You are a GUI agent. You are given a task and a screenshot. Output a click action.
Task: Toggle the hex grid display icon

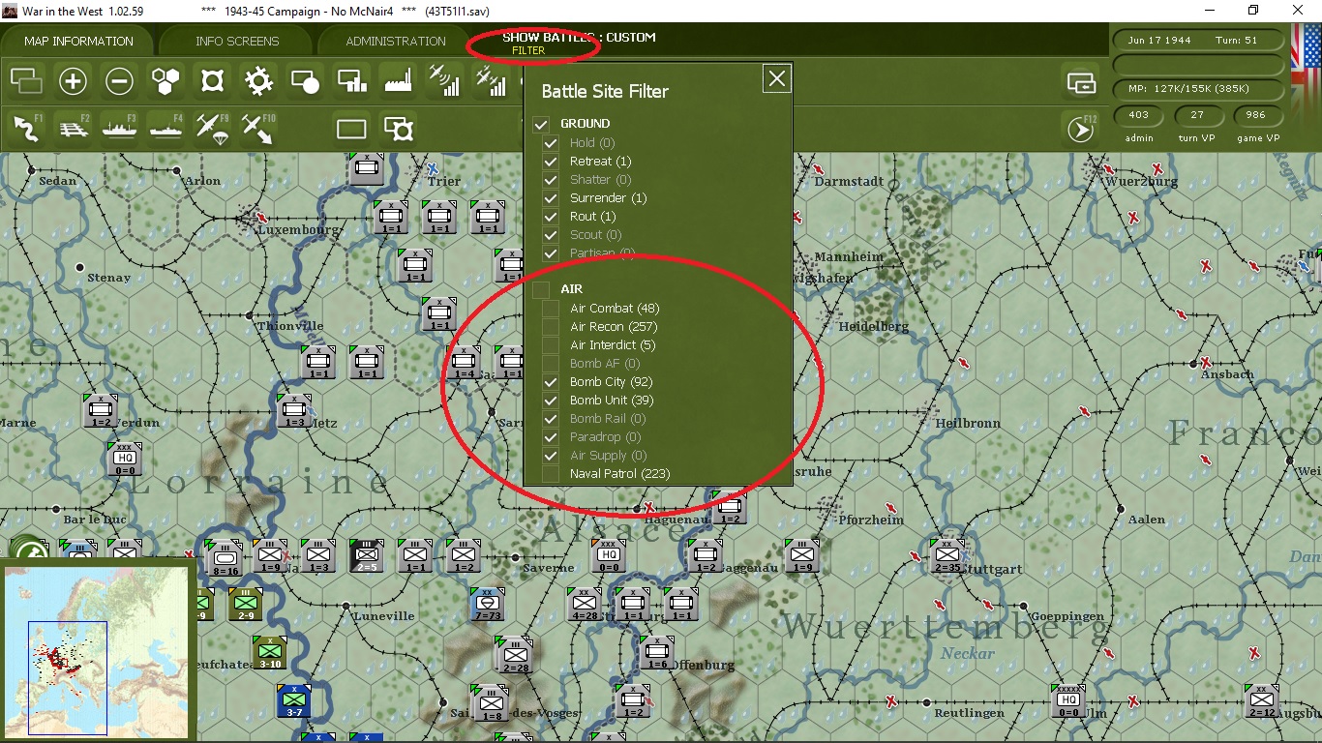tap(165, 81)
